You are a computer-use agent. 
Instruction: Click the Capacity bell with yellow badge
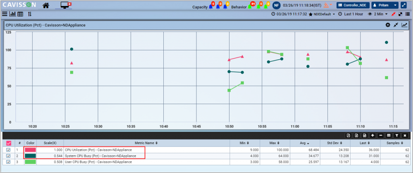click(x=225, y=6)
